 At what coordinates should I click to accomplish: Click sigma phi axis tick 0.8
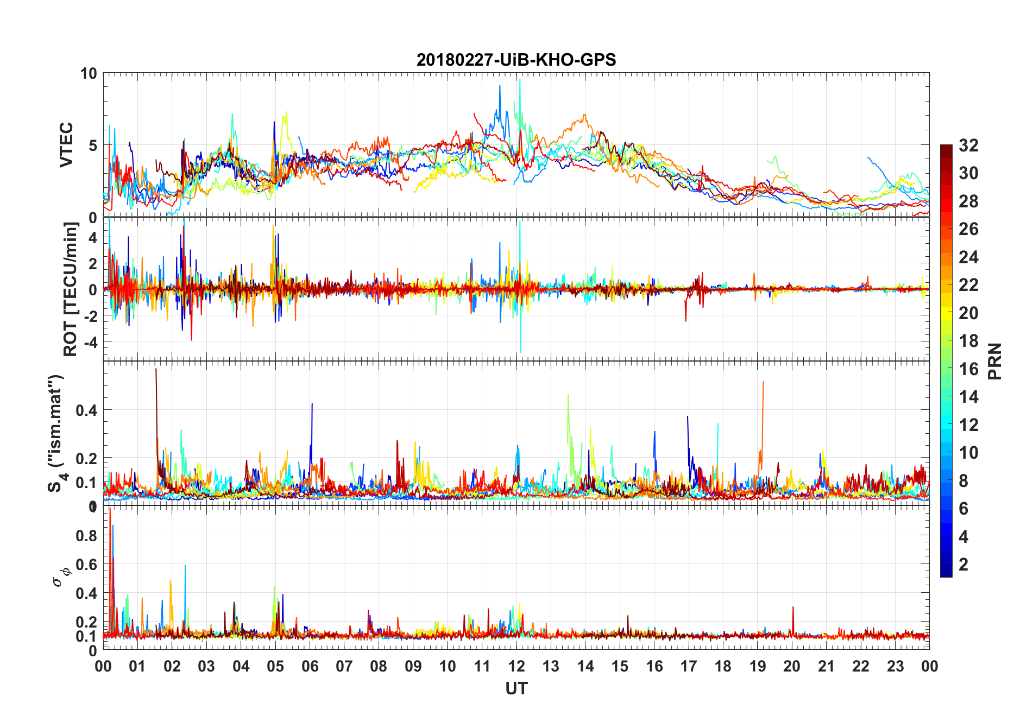[x=87, y=535]
